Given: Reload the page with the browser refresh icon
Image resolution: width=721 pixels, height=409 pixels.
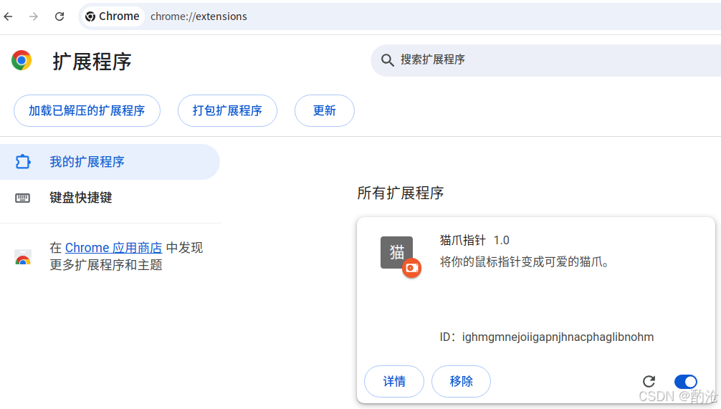Looking at the screenshot, I should 59,16.
